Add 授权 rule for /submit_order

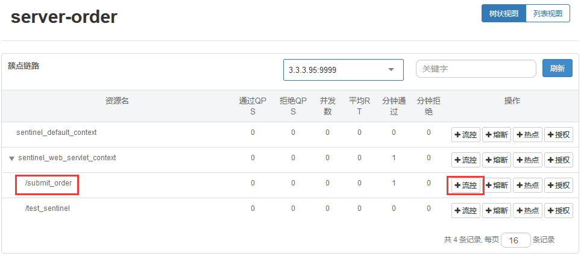tap(559, 186)
